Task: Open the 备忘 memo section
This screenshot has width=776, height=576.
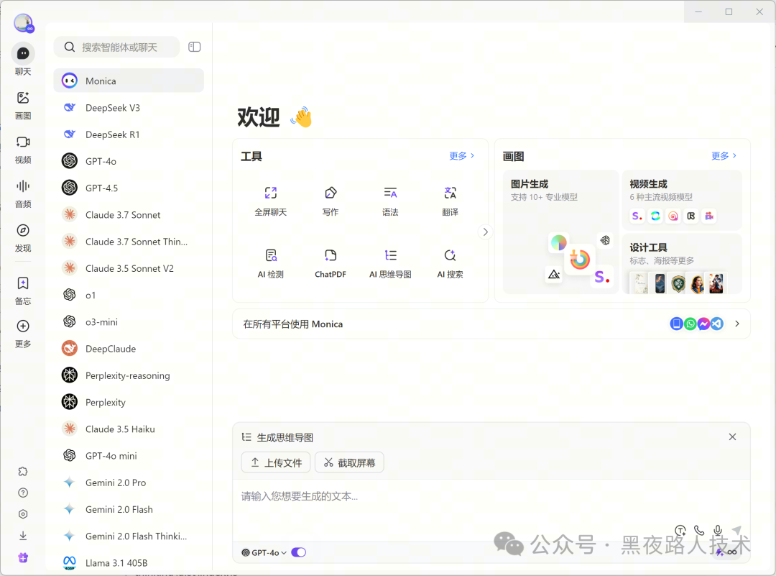Action: pos(23,291)
